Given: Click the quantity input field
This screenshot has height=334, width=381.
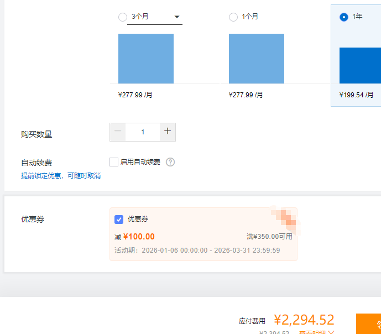Looking at the screenshot, I should (x=143, y=132).
